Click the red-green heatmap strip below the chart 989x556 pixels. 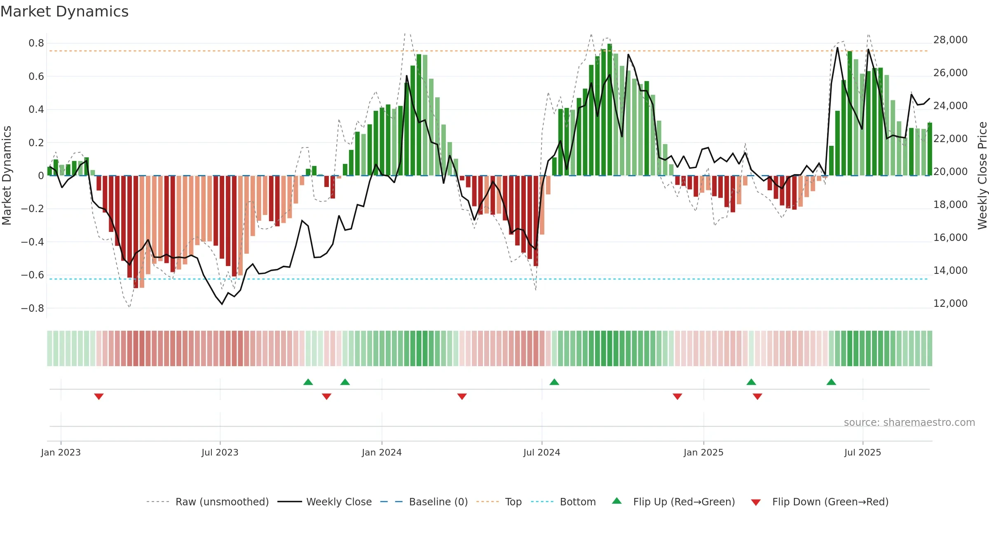tap(490, 348)
